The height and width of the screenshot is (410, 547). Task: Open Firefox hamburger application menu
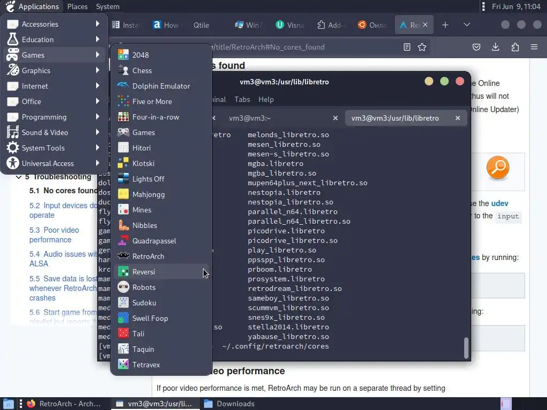[x=534, y=47]
